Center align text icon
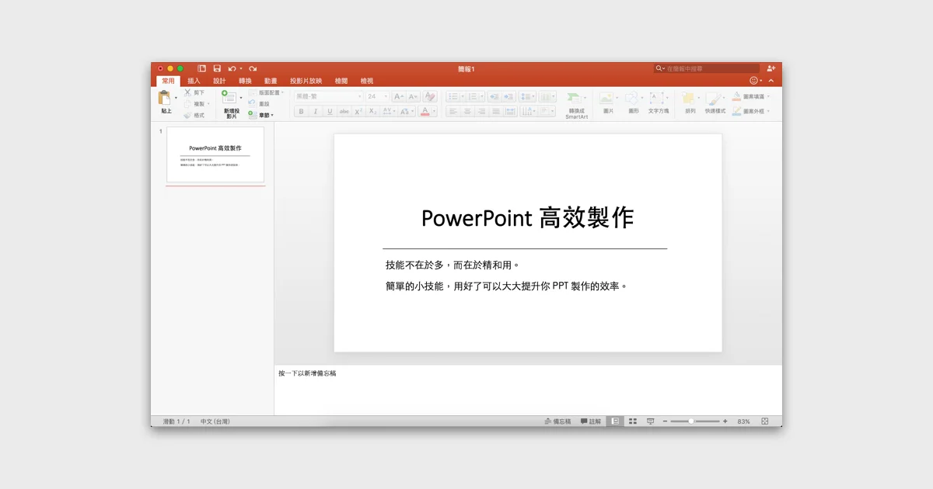This screenshot has width=933, height=489. tap(467, 112)
